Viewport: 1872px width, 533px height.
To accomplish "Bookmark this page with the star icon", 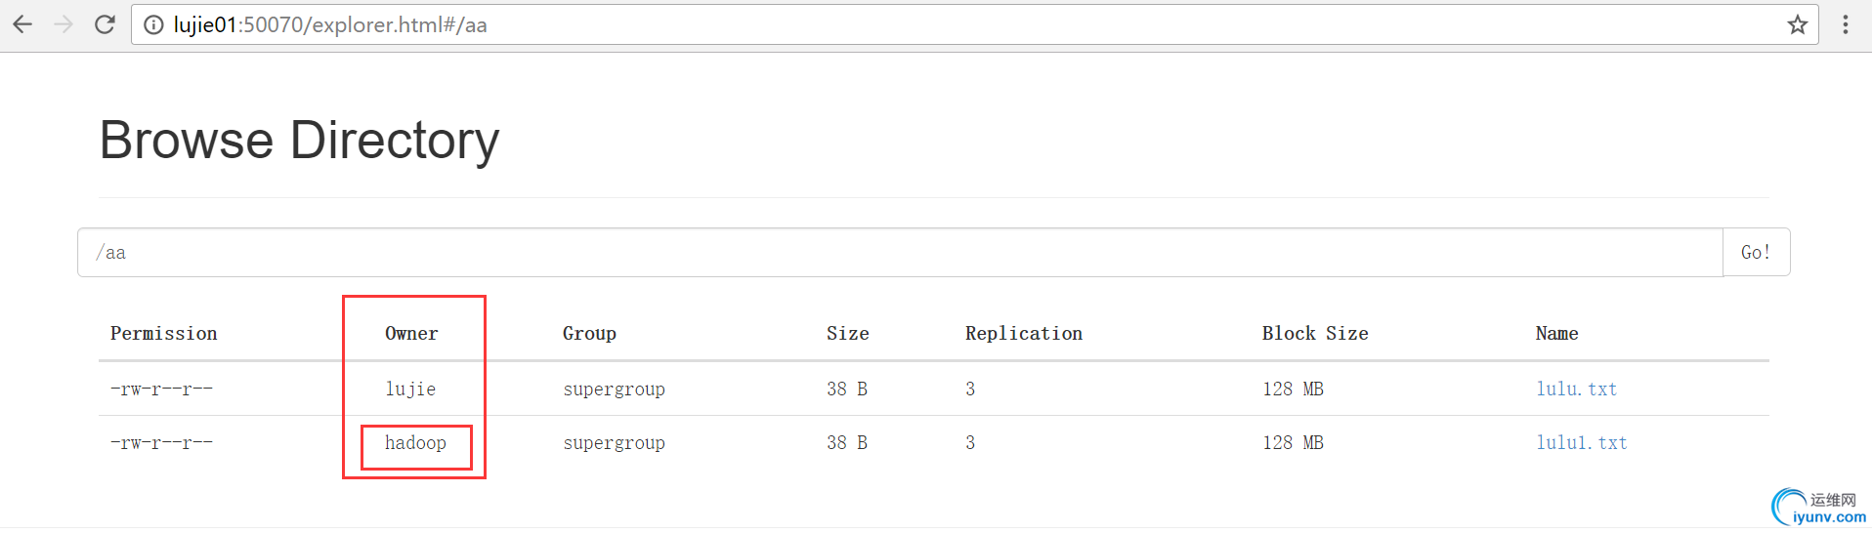I will (x=1797, y=24).
